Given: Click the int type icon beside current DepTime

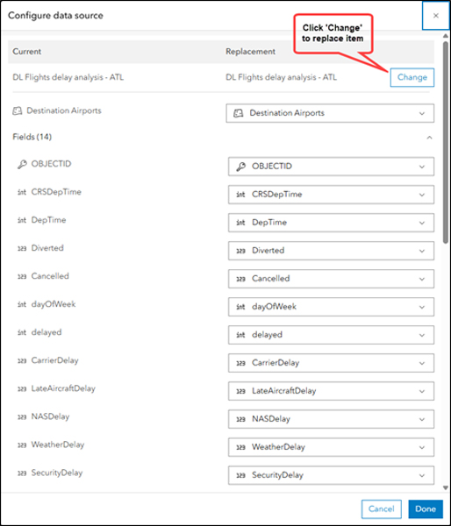Looking at the screenshot, I should point(22,220).
